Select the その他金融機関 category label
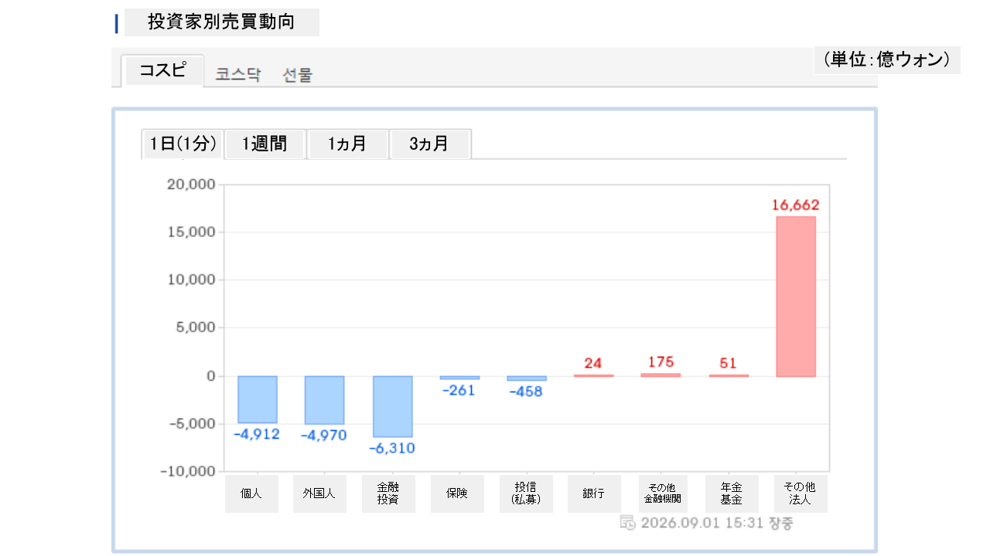Viewport: 990px width, 556px height. (x=663, y=493)
